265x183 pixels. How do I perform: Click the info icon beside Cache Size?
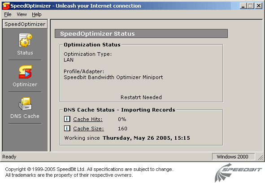[x=67, y=129]
